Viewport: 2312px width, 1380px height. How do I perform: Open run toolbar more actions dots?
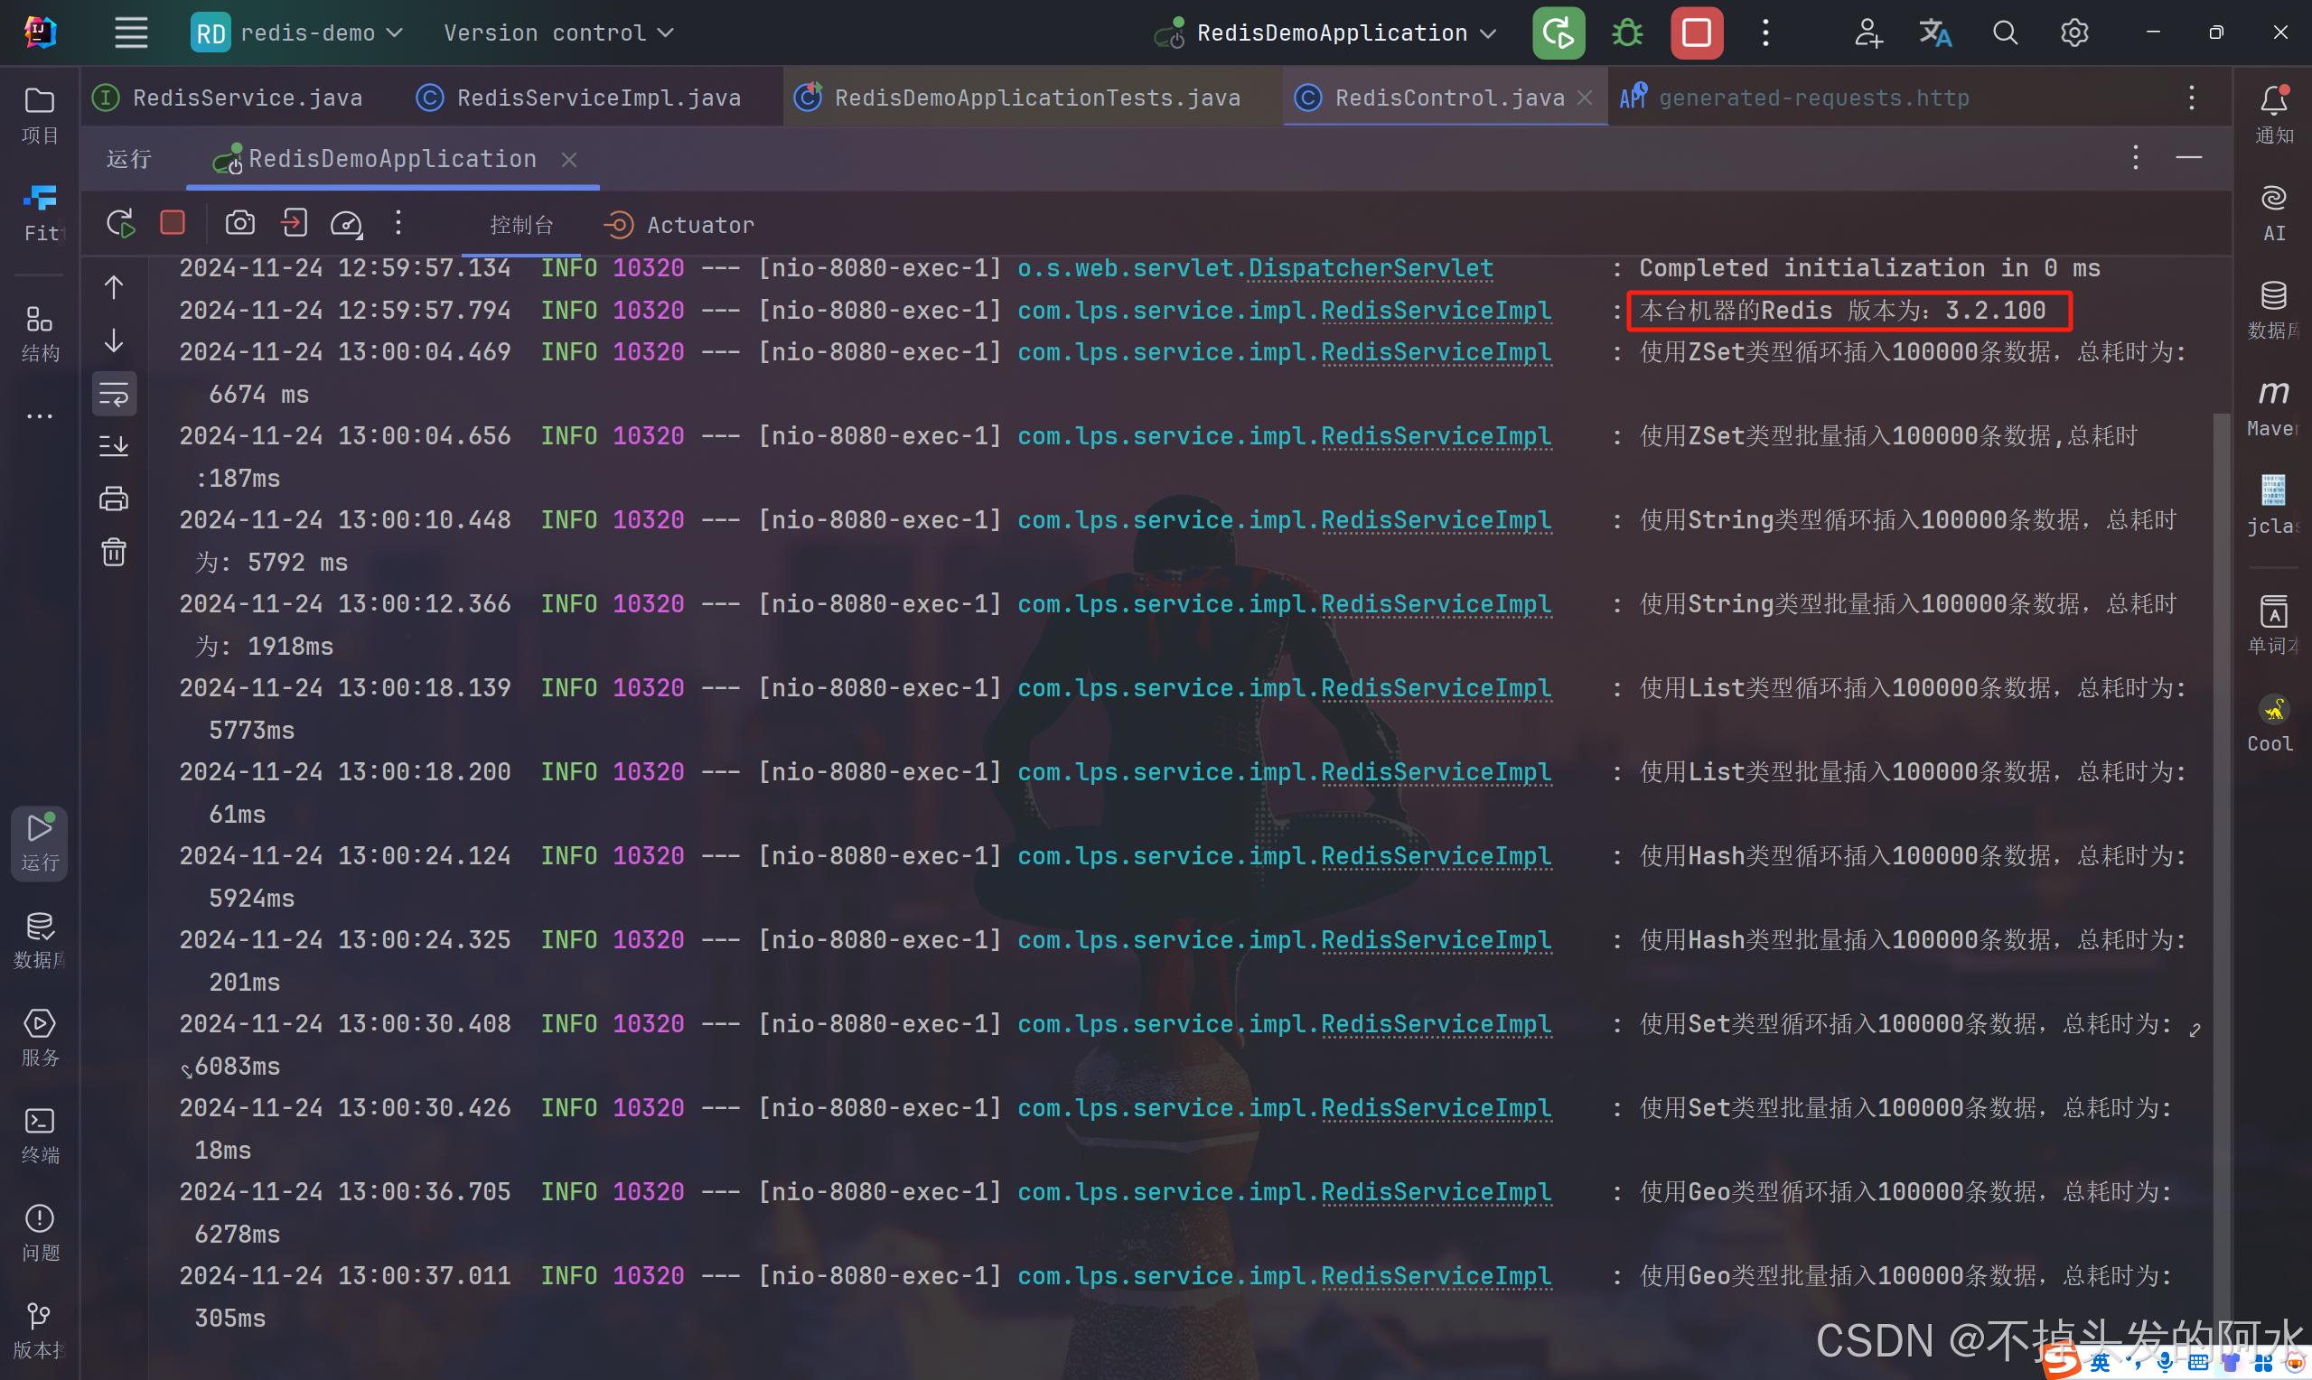pyautogui.click(x=398, y=223)
